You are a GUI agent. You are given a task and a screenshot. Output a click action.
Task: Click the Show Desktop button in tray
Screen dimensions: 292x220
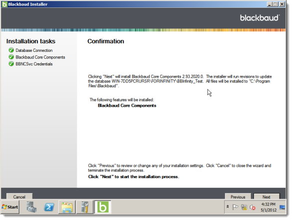pyautogui.click(x=283, y=207)
